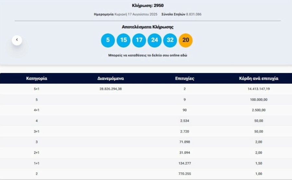This screenshot has height=180, width=292.
Task: Select the 5+1 category row label
Action: [x=37, y=89]
